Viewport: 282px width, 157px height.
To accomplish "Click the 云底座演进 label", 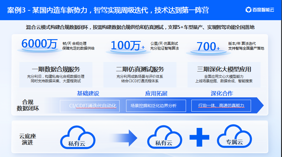I will pyautogui.click(x=27, y=139).
